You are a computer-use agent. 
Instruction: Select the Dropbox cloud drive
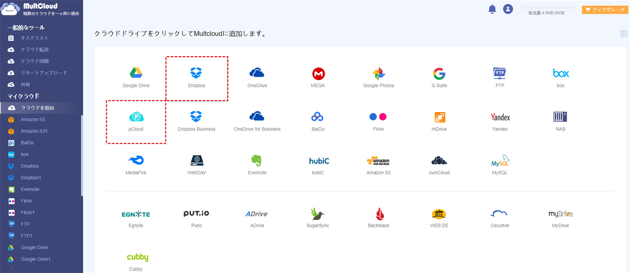pos(196,78)
